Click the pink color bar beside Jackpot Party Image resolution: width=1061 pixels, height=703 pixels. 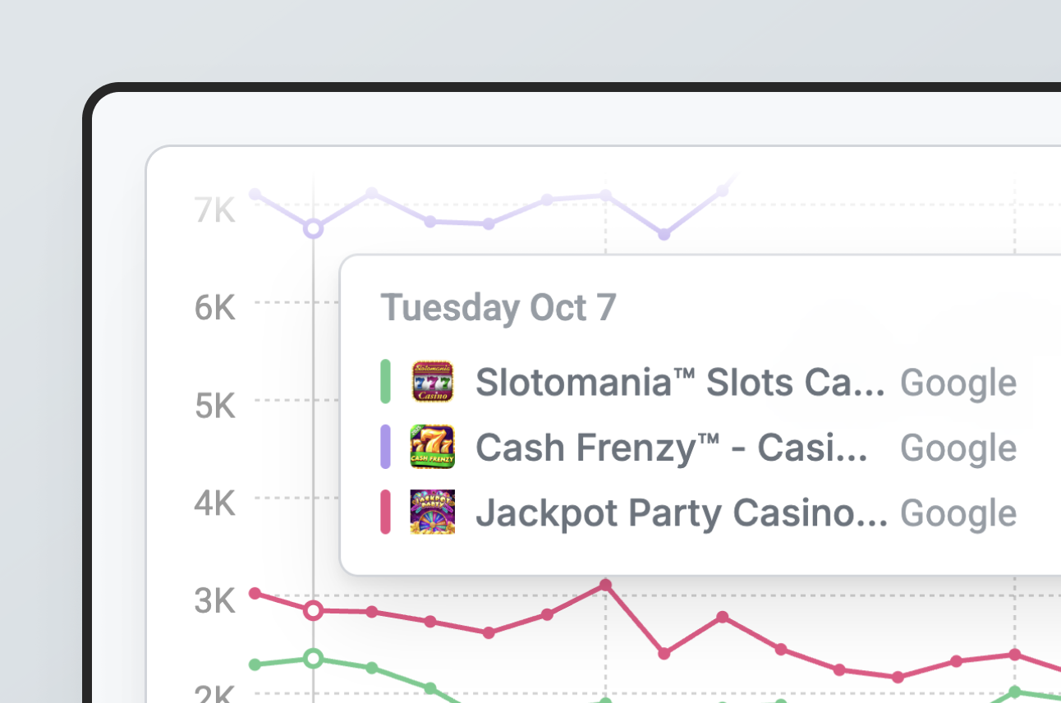(x=385, y=512)
